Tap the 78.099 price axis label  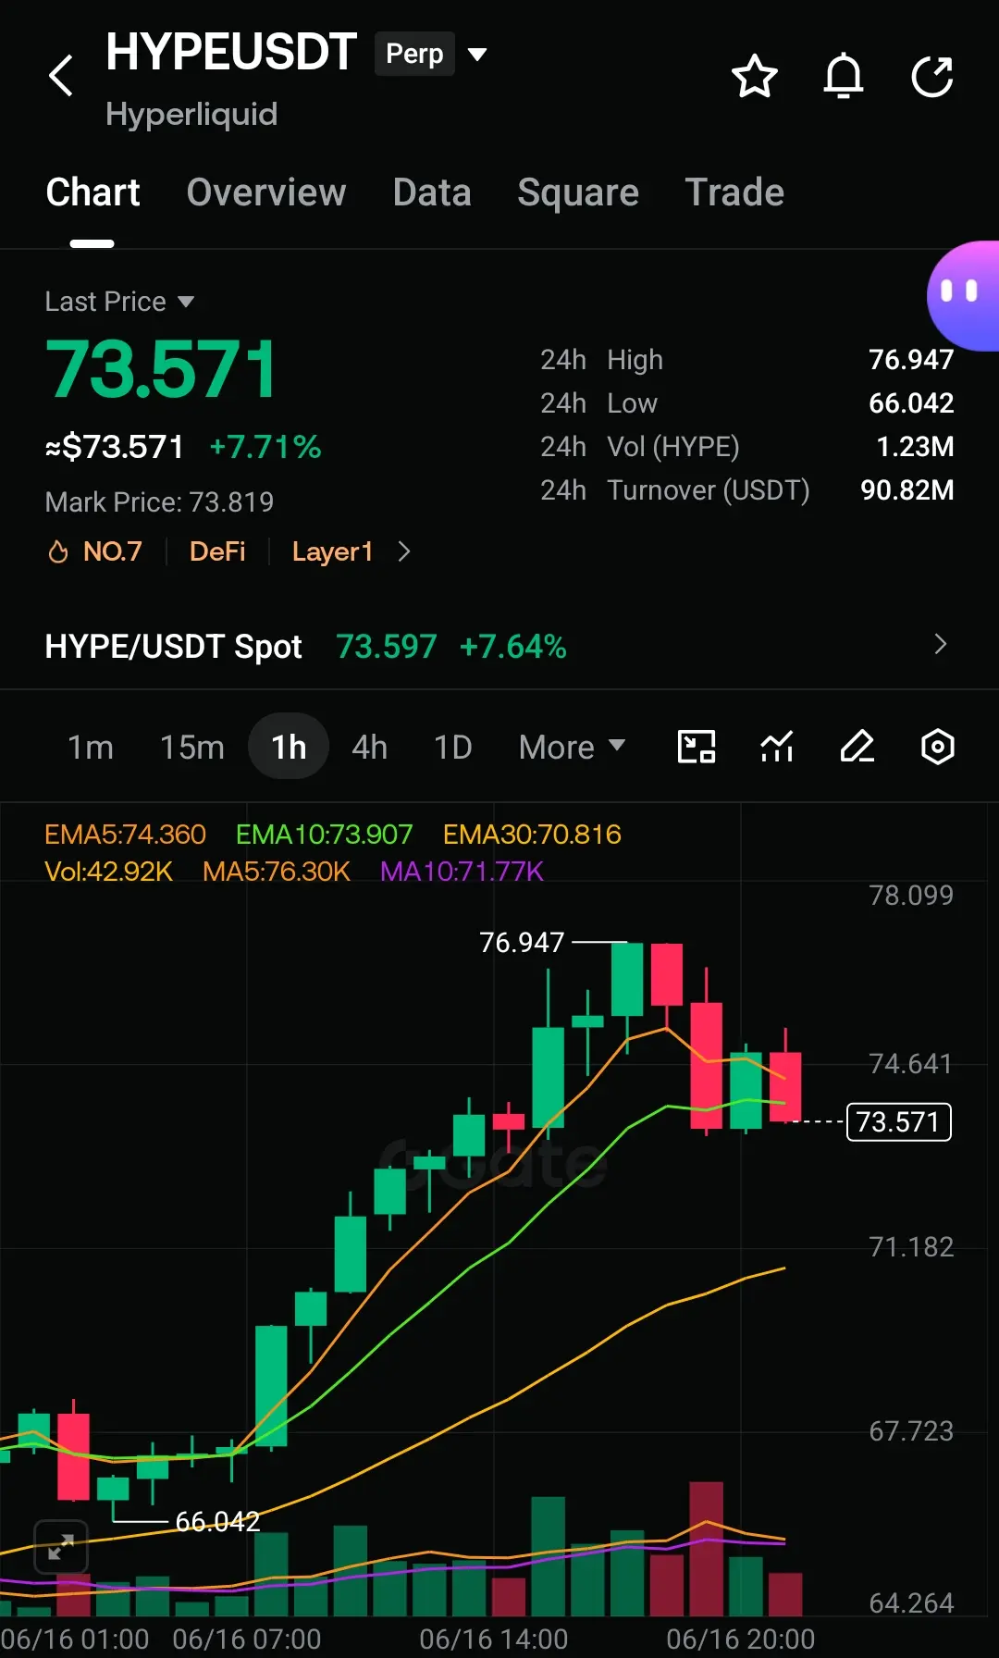[x=911, y=896]
